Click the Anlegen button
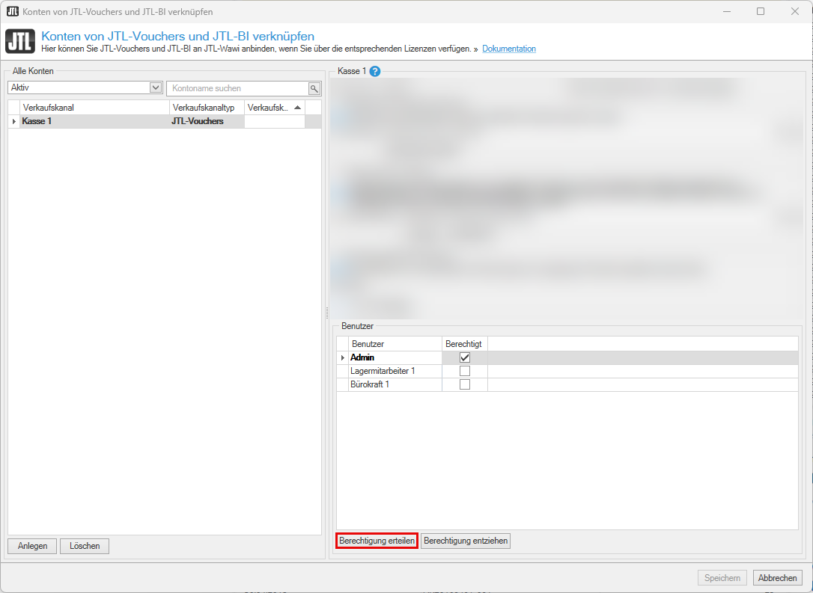 (x=32, y=546)
